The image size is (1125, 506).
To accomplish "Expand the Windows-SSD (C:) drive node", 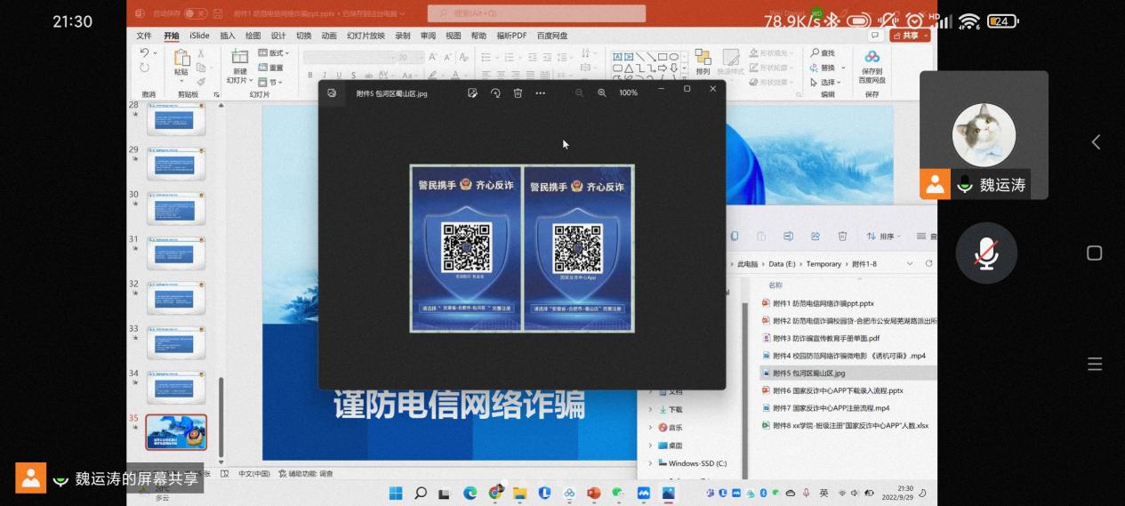I will 650,463.
